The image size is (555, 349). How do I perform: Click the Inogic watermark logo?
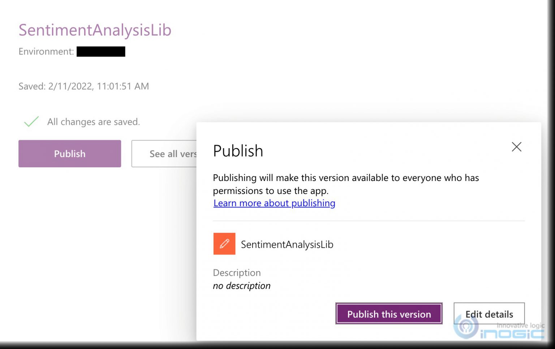(499, 327)
